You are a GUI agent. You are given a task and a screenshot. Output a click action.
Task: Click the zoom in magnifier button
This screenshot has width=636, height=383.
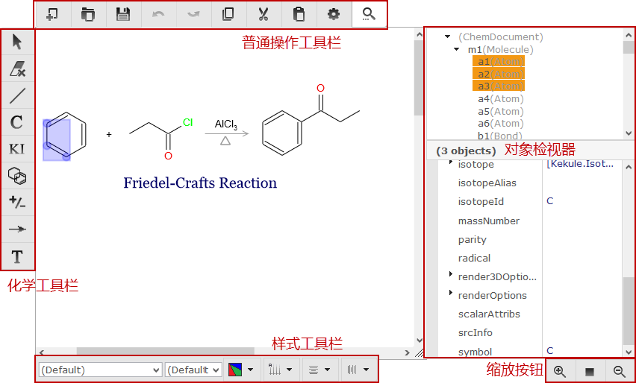pos(560,371)
